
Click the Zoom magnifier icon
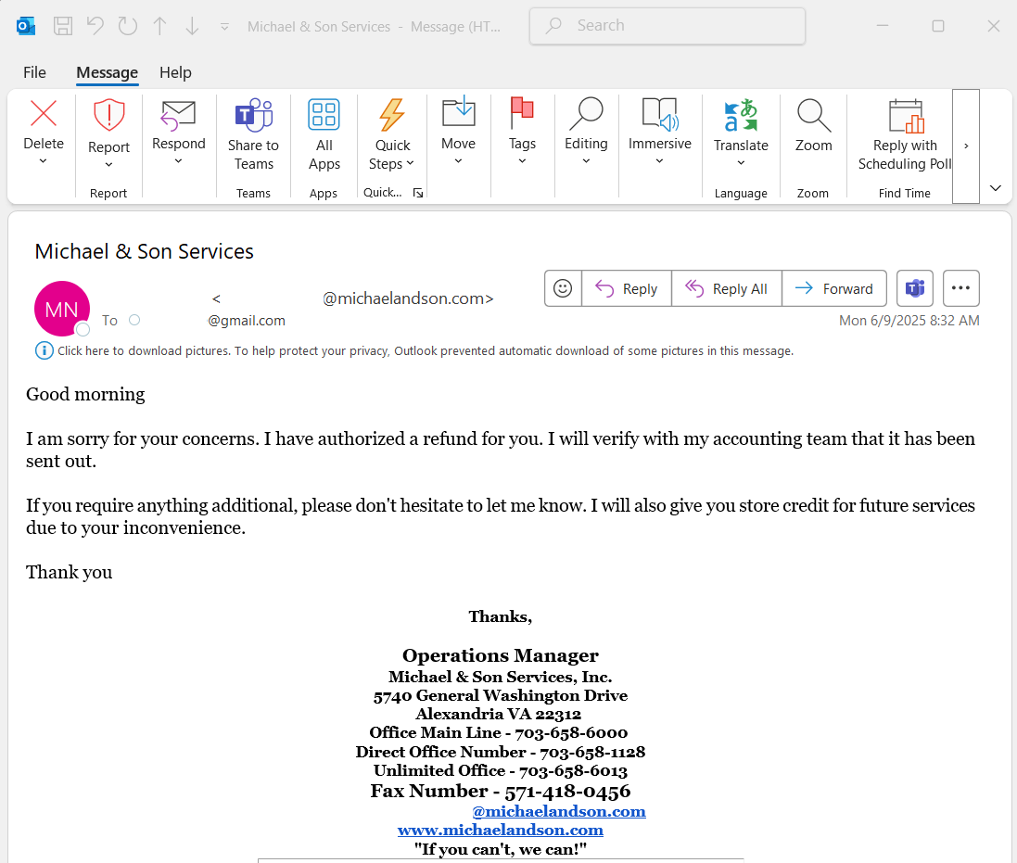click(813, 116)
